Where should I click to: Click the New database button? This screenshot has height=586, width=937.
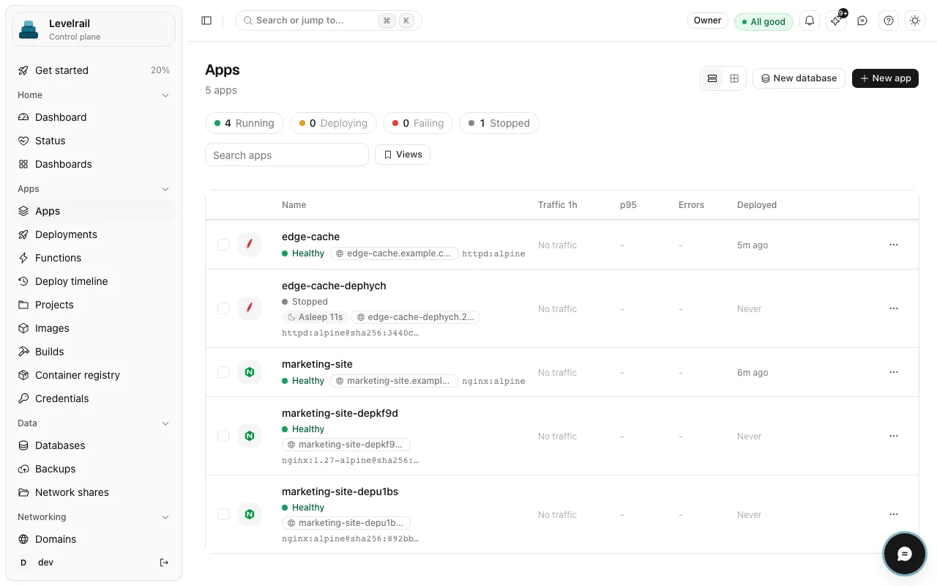(x=799, y=78)
